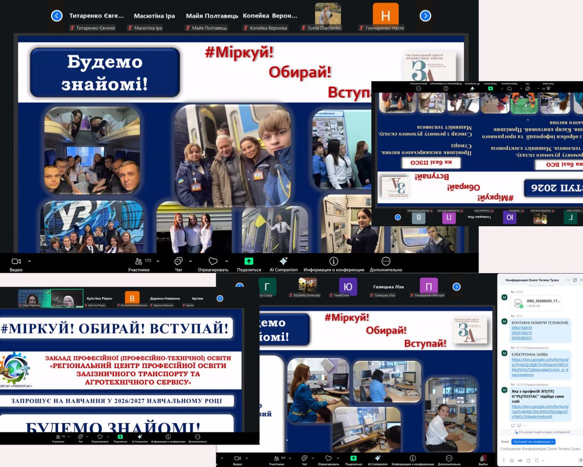Toggle text formatting in chat composer
This screenshot has width=583, height=467.
click(x=503, y=461)
